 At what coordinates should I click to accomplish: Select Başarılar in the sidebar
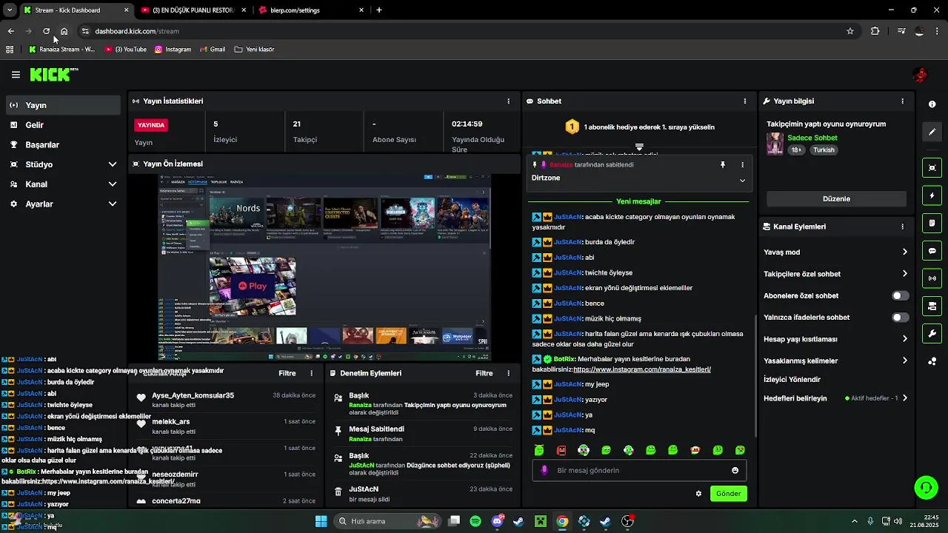point(63,145)
